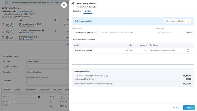Image resolution: width=197 pixels, height=111 pixels.
Task: Click the Discount on invoice field
Action: [x=48, y=56]
